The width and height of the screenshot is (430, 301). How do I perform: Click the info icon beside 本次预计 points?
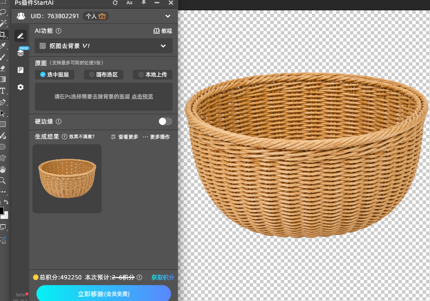139,277
